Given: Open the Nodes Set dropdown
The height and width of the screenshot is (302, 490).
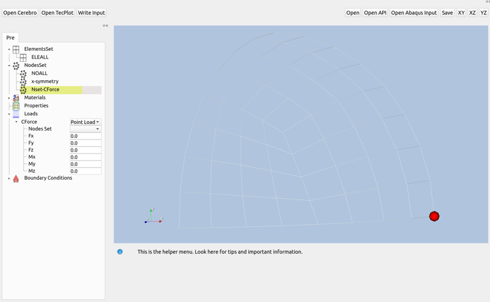Looking at the screenshot, I should click(85, 129).
